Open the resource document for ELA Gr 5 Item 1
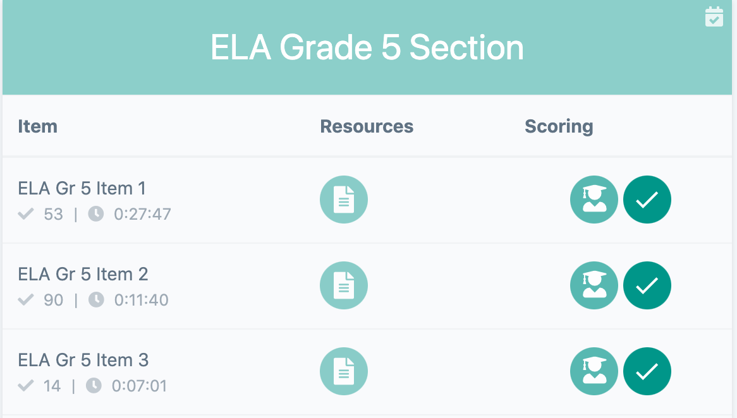 coord(344,199)
